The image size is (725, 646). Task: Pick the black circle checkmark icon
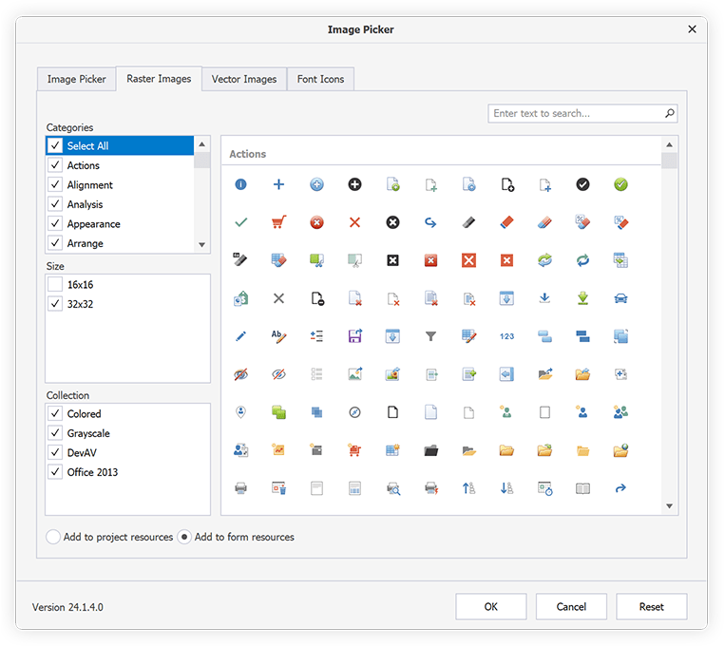[582, 184]
